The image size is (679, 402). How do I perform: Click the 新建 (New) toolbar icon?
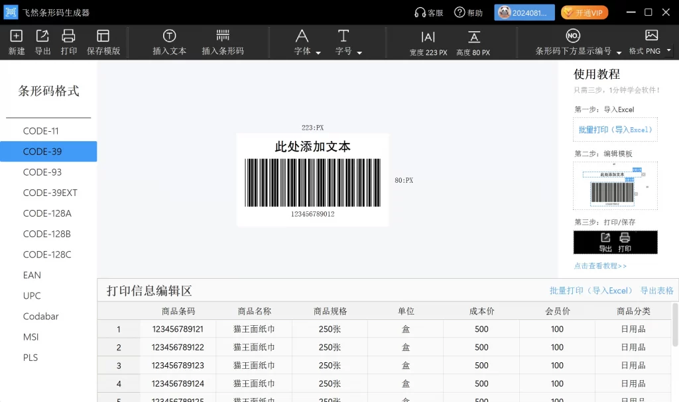point(16,36)
